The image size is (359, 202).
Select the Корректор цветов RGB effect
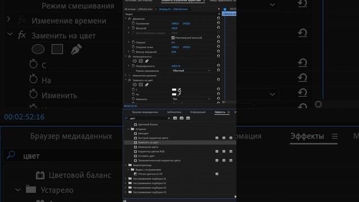151,151
